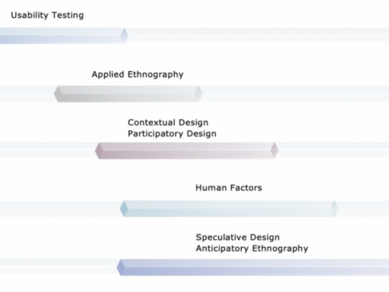Click the Usability Testing bar's right end marker

(x=124, y=35)
